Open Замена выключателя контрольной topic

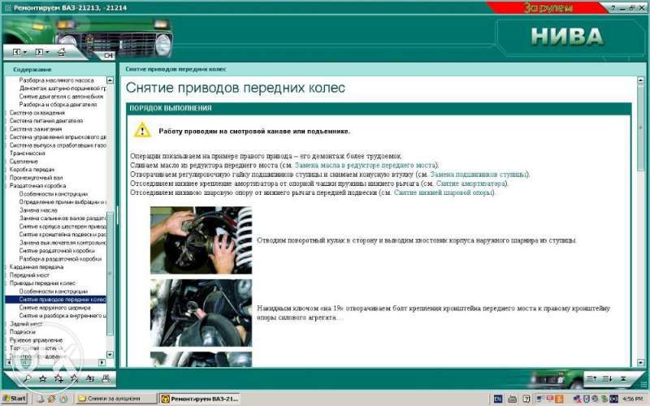63,242
